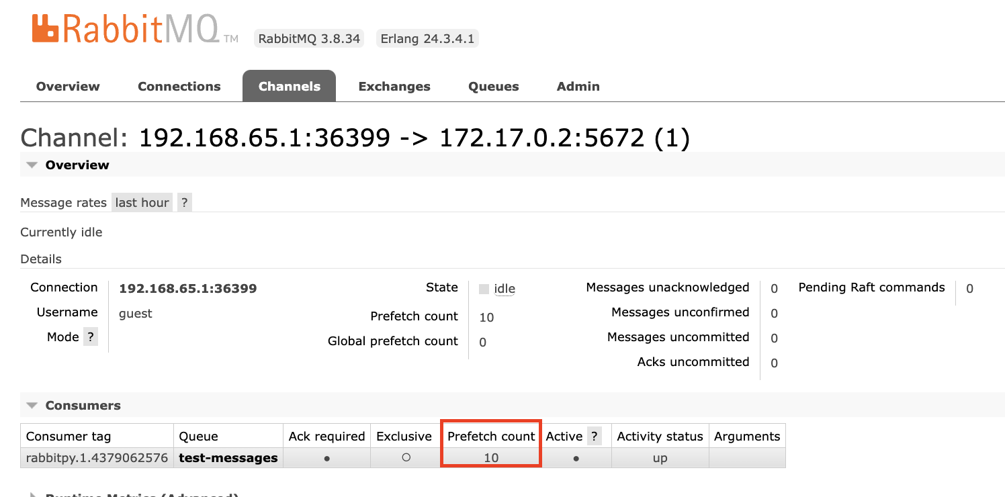Click the Active filled dot
The image size is (1005, 497).
coord(576,458)
